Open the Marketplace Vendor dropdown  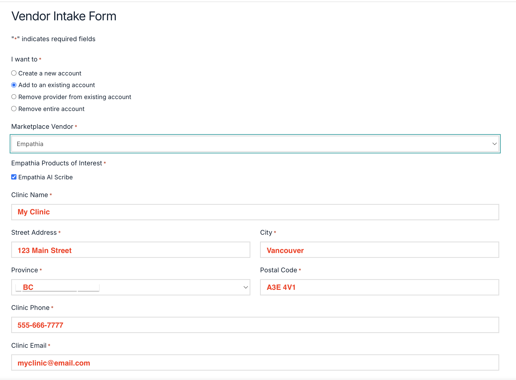click(x=255, y=144)
